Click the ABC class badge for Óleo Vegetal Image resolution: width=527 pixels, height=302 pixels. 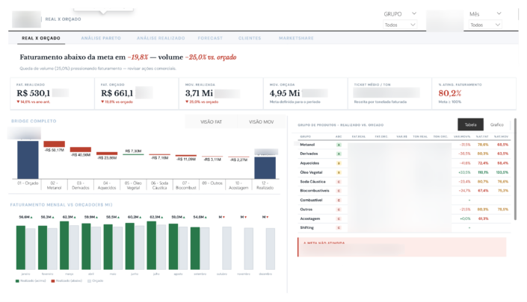[x=339, y=172]
